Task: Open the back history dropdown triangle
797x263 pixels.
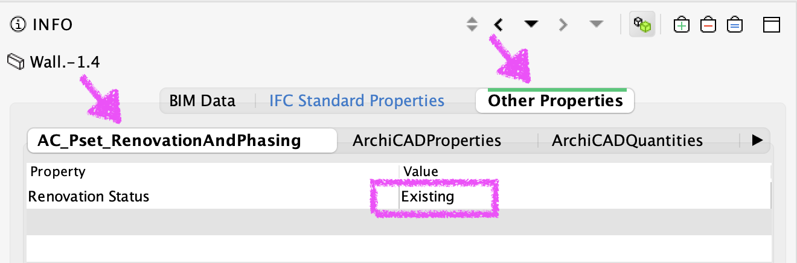Action: pos(531,25)
